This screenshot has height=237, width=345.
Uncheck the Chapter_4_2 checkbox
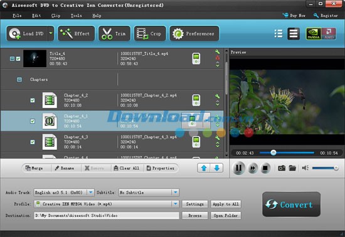point(33,100)
